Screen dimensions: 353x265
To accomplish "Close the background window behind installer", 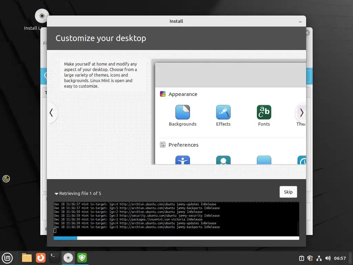I will click(x=308, y=33).
